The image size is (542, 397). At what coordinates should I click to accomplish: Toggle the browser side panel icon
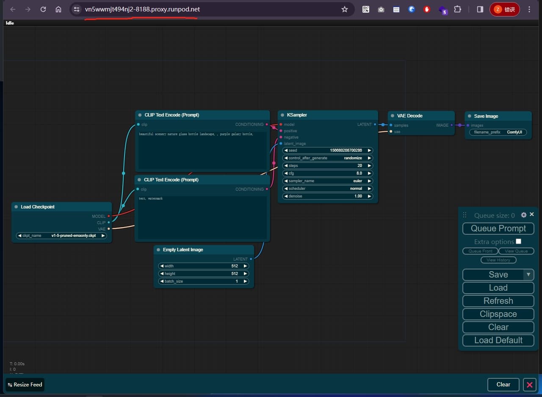point(480,9)
